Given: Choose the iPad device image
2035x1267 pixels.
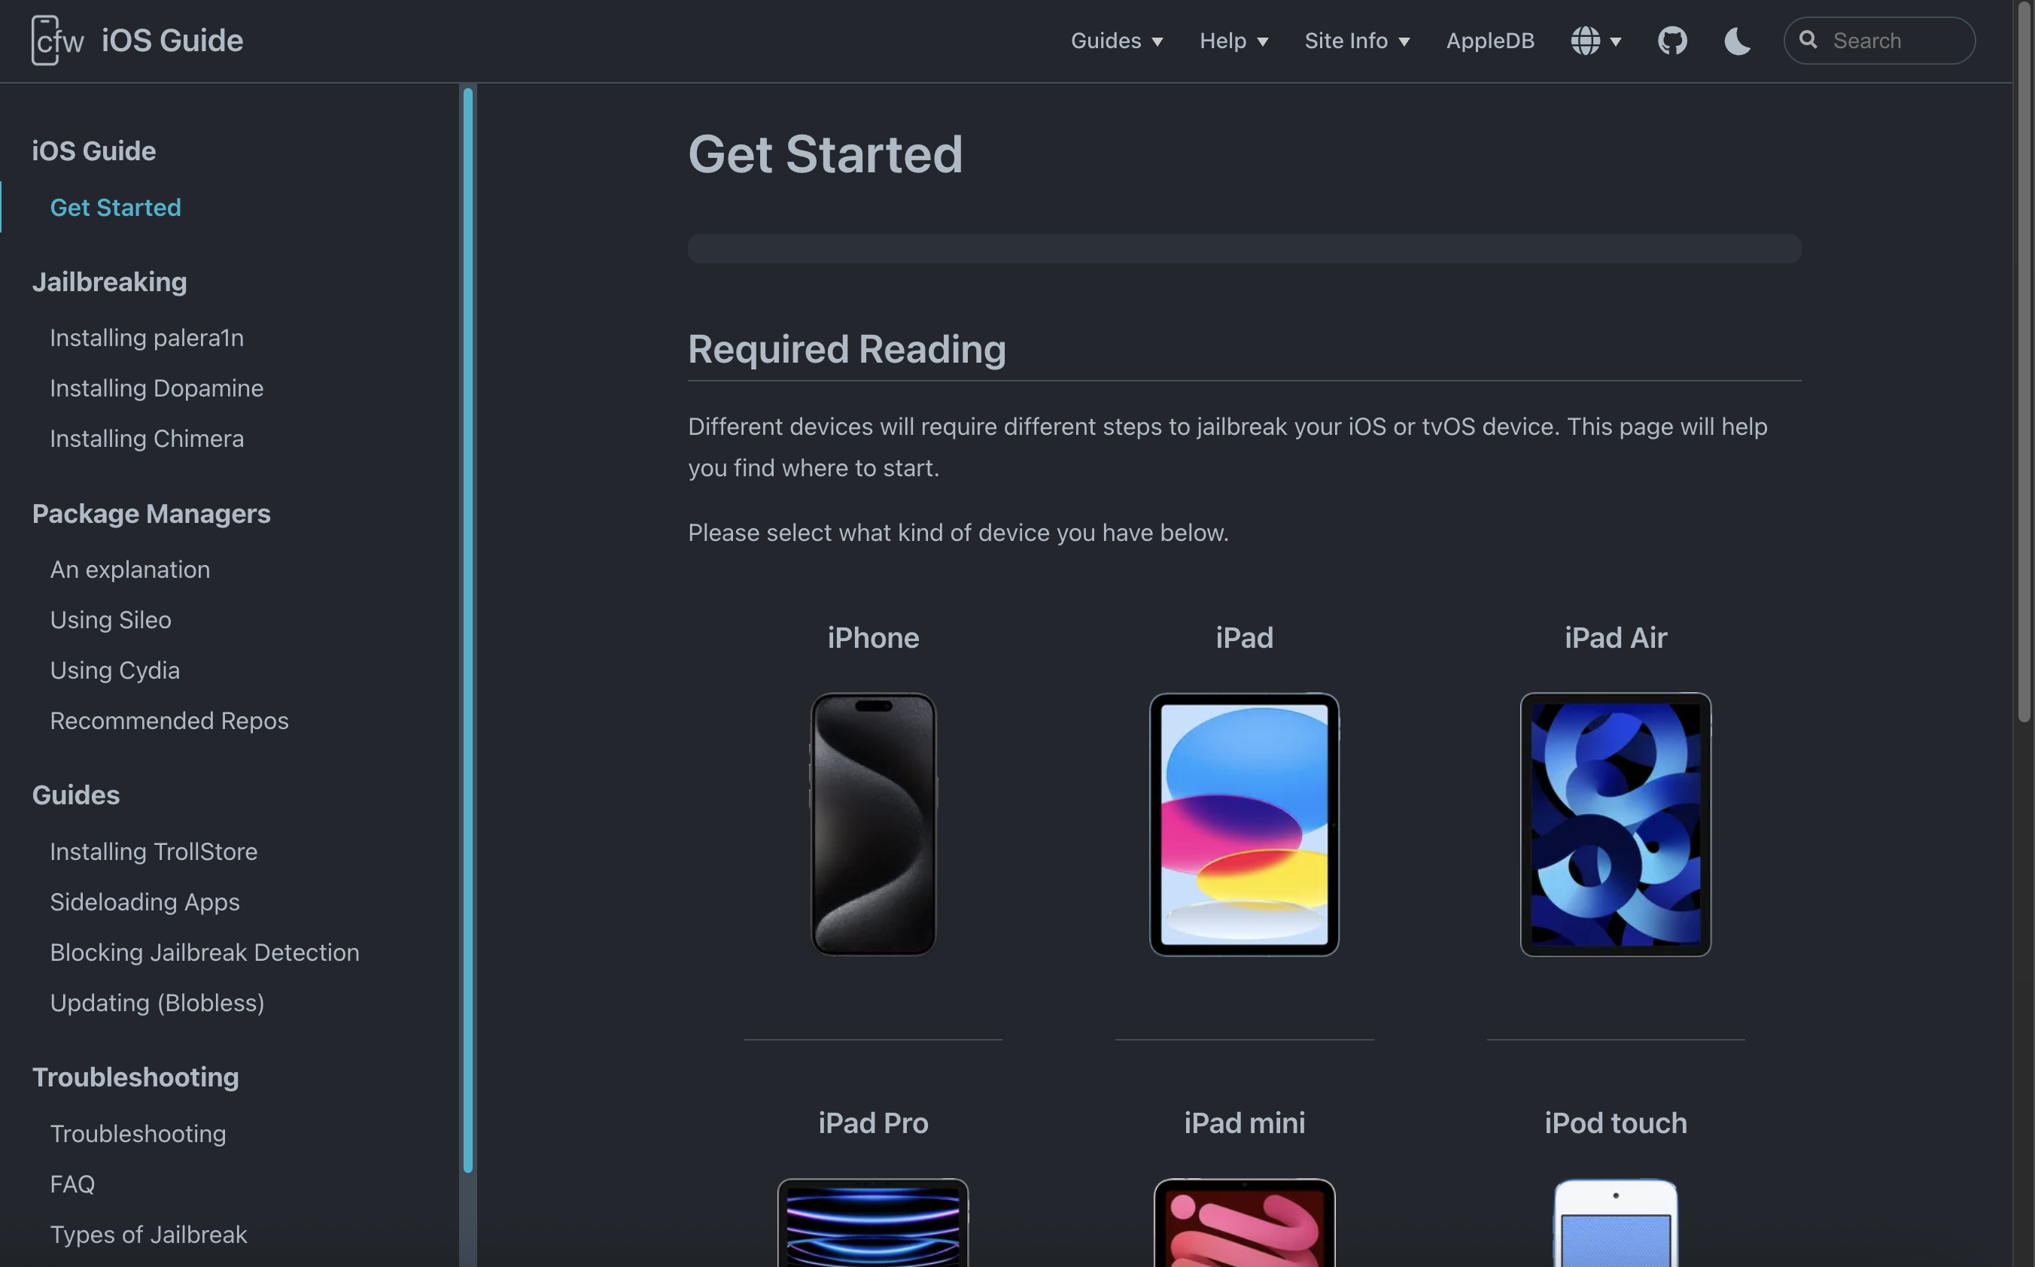Looking at the screenshot, I should pyautogui.click(x=1244, y=824).
